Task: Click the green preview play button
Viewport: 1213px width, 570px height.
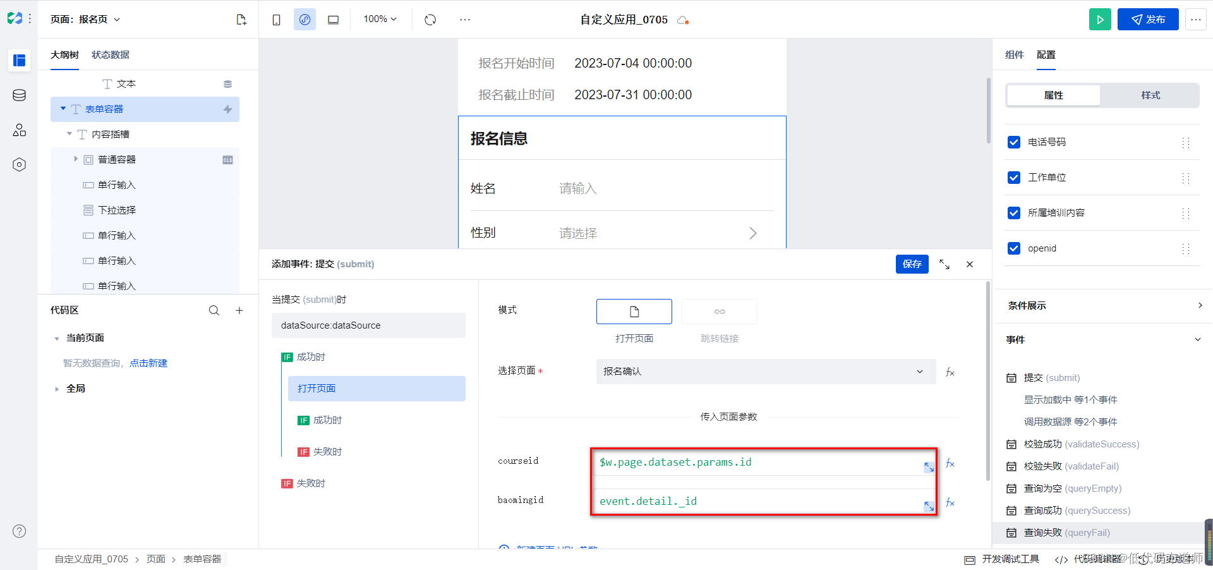Action: click(x=1100, y=20)
